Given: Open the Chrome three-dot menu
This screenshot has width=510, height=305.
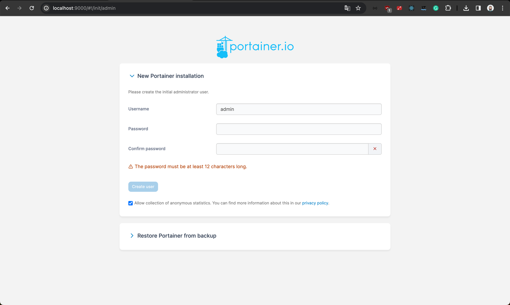Looking at the screenshot, I should click(502, 8).
